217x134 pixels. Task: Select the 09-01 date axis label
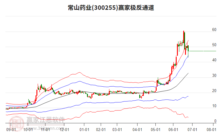(11, 130)
